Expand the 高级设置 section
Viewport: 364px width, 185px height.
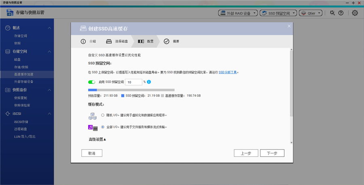click(97, 139)
